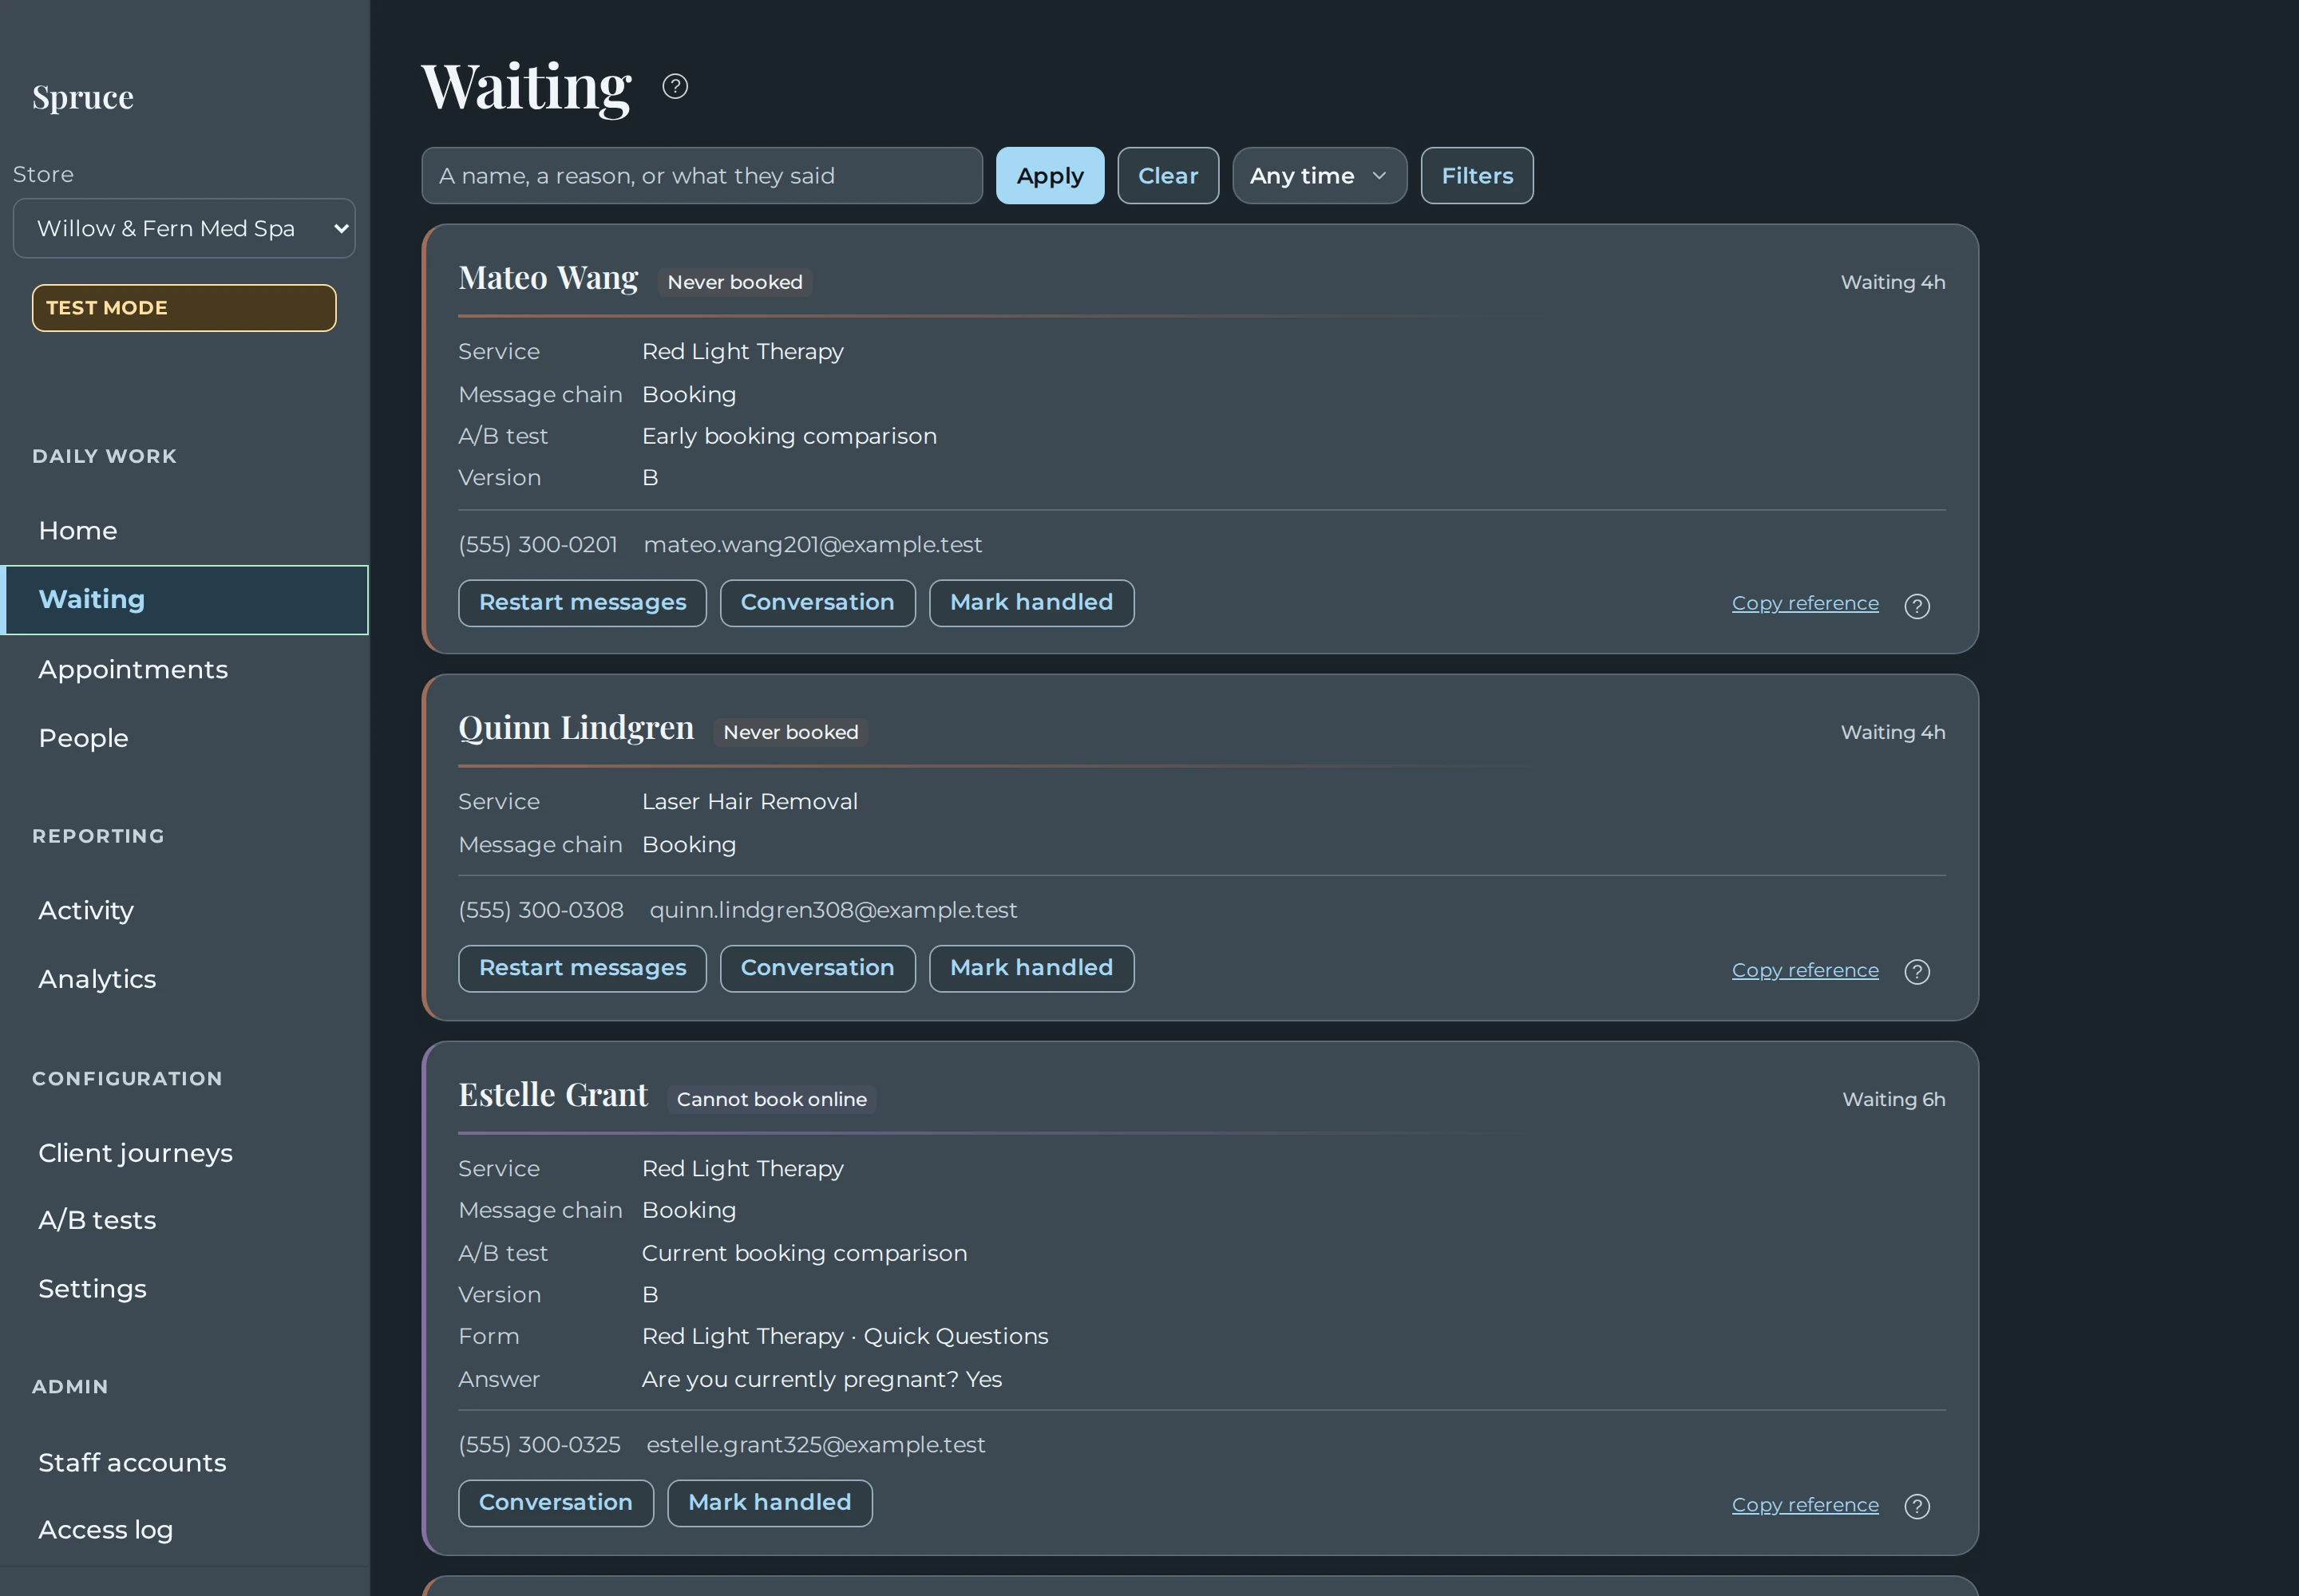Click email mateo.wang201@example.test
Image resolution: width=2299 pixels, height=1596 pixels.
click(813, 545)
